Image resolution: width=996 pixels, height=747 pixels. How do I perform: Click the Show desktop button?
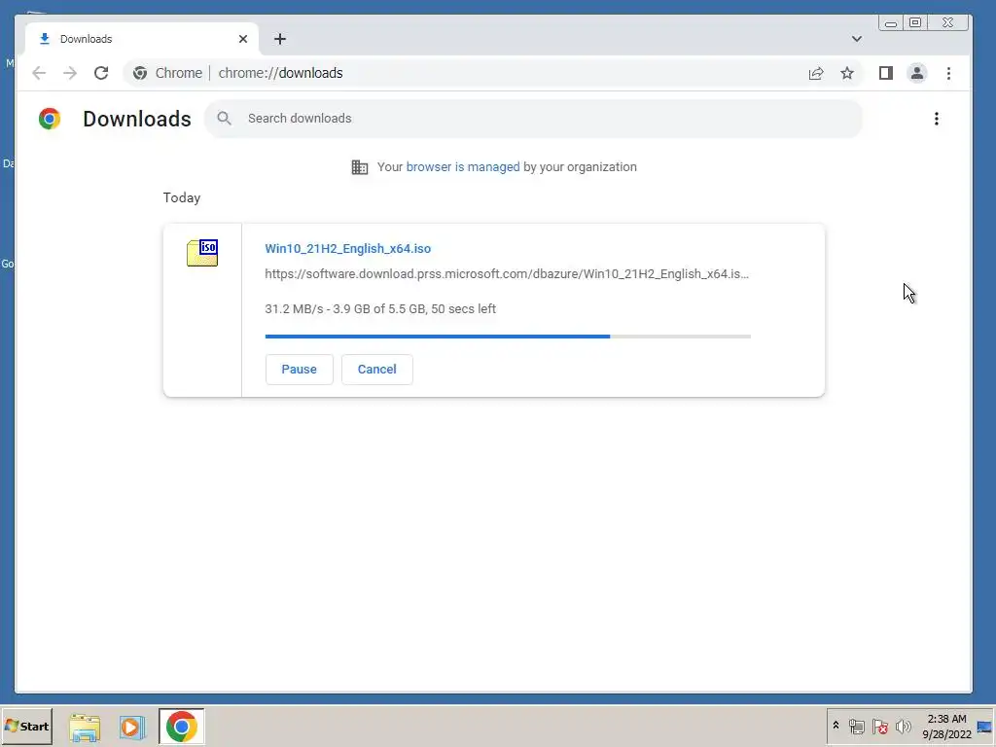coord(984,726)
